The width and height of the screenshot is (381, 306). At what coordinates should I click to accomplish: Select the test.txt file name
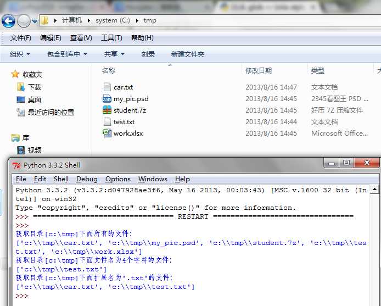124,121
